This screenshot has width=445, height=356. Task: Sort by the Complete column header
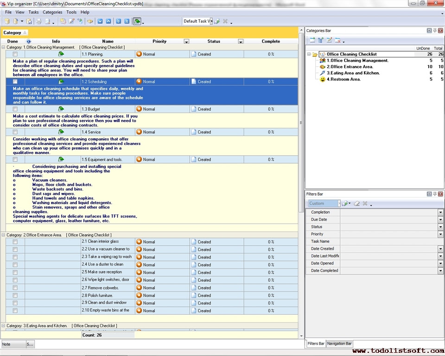click(271, 41)
